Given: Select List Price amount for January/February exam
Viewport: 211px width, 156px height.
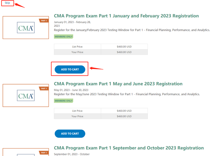Looking at the screenshot, I should point(124,47).
